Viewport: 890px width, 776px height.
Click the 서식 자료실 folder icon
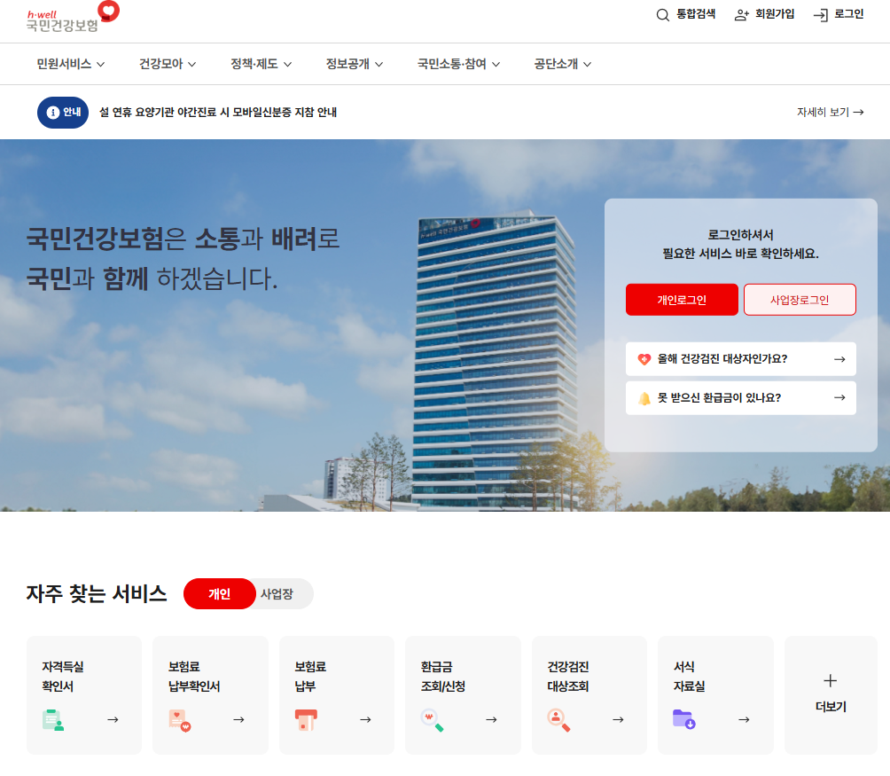pos(683,719)
